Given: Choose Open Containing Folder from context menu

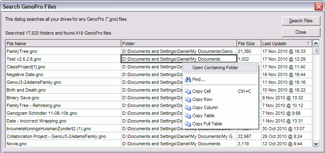Looking at the screenshot, I should point(220,68).
